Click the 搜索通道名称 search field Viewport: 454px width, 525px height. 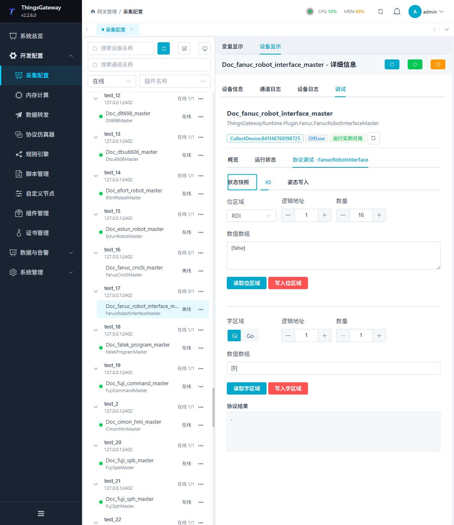pos(149,65)
